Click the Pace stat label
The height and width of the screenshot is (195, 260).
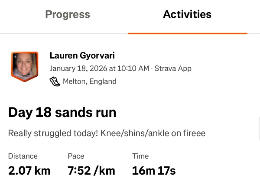[x=76, y=156]
